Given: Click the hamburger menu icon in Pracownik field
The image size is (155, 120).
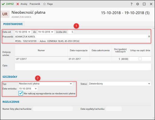Looking at the screenshot, I should (149, 37).
